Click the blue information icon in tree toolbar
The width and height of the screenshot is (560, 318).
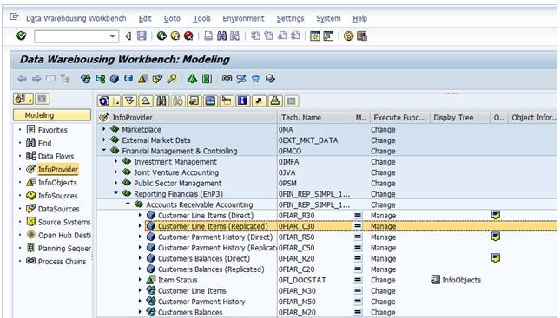tap(242, 101)
